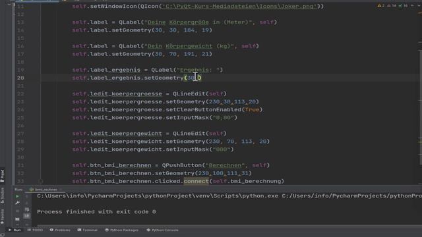This screenshot has width=422, height=237.
Task: Click the "000" input mask string
Action: [222, 149]
